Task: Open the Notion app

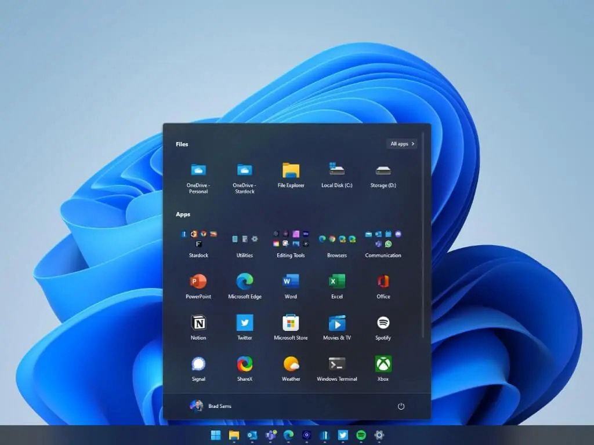Action: 198,323
